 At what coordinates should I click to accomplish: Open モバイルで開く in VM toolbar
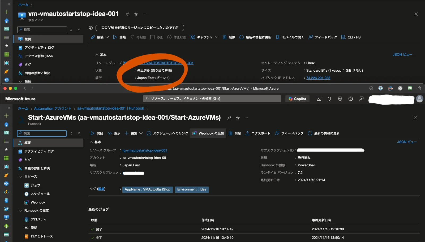click(x=290, y=37)
